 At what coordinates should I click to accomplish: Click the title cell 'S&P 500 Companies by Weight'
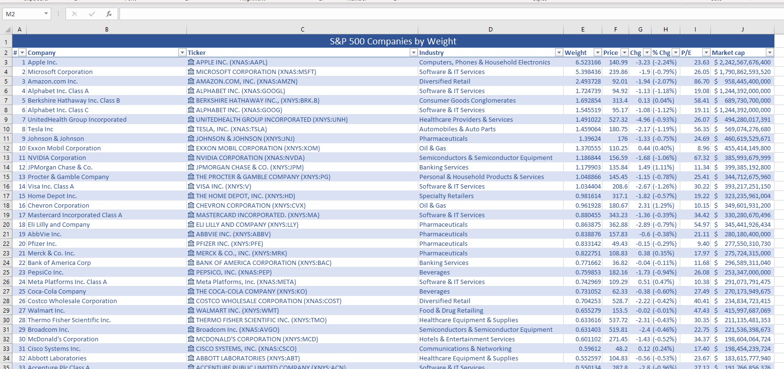393,41
